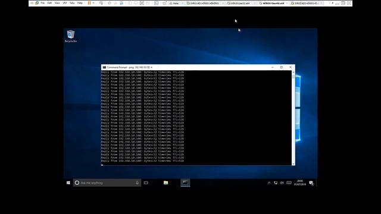381x214 pixels.
Task: Click the stretch guest display icon
Action: [164, 3]
